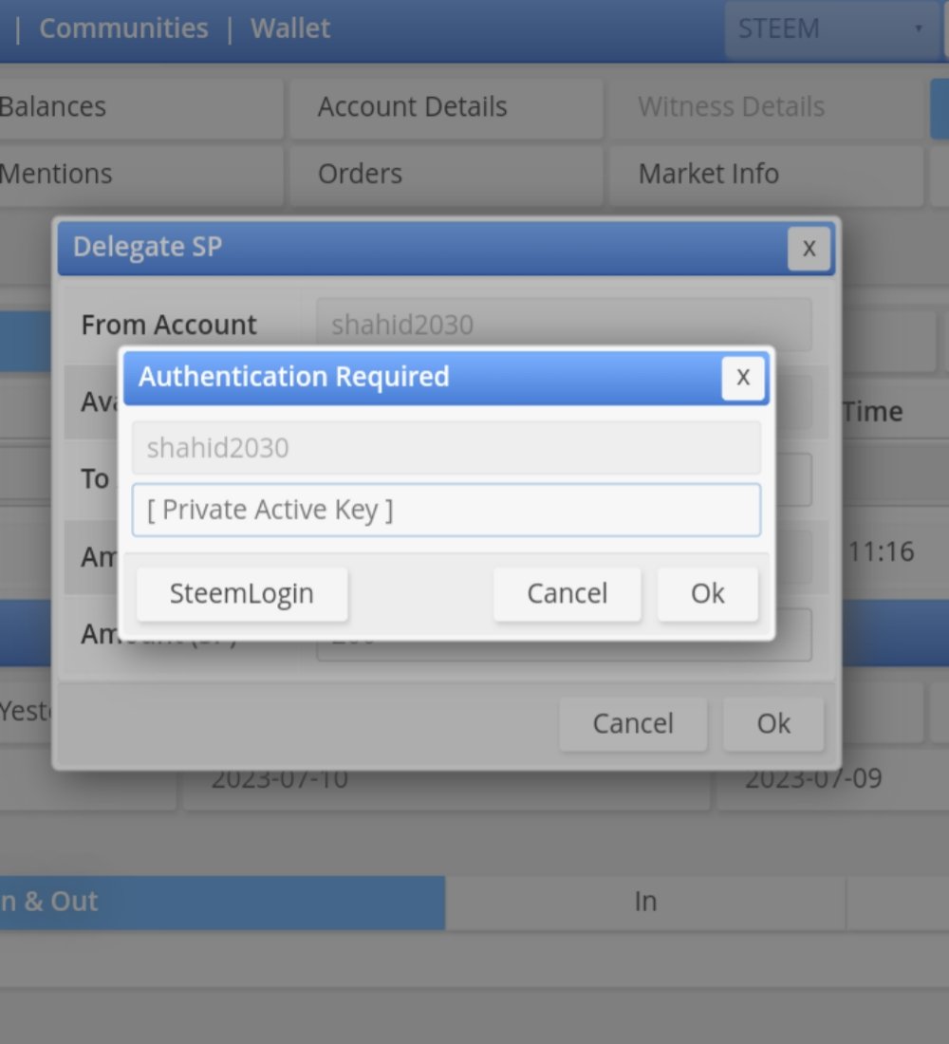Select the In & Out filter tab
The image size is (949, 1044).
[x=222, y=903]
